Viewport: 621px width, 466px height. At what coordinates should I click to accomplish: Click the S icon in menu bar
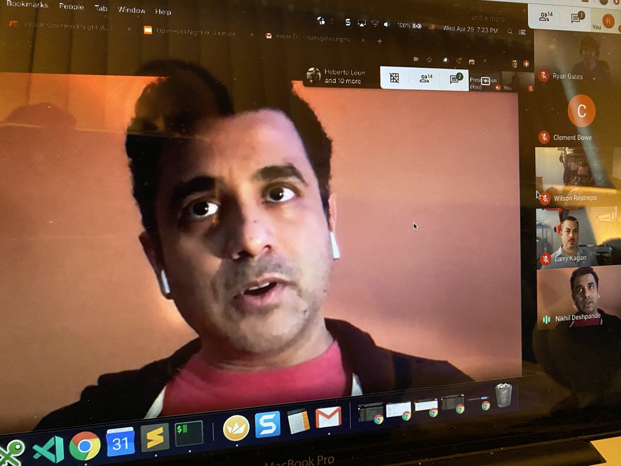pyautogui.click(x=348, y=22)
